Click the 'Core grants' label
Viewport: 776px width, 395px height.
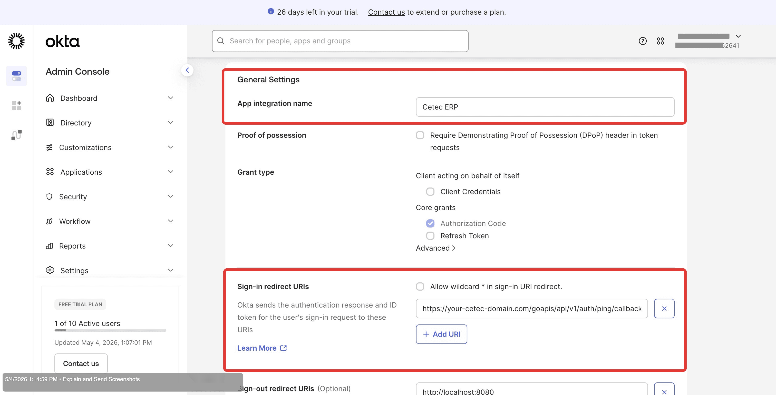pos(435,208)
